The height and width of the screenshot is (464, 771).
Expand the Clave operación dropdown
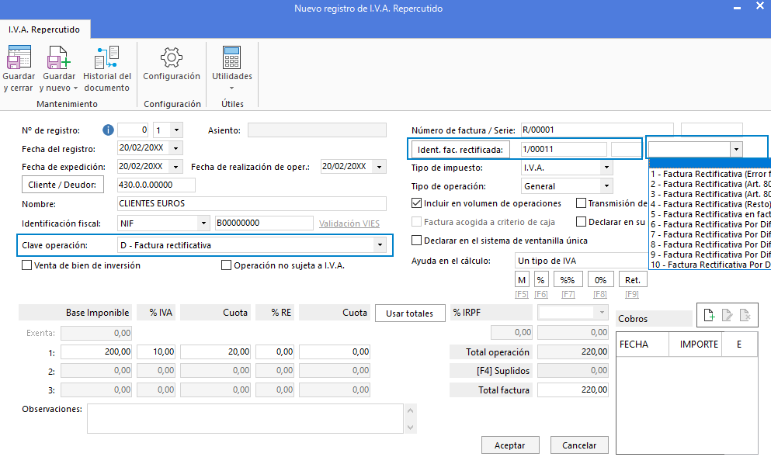pyautogui.click(x=380, y=244)
